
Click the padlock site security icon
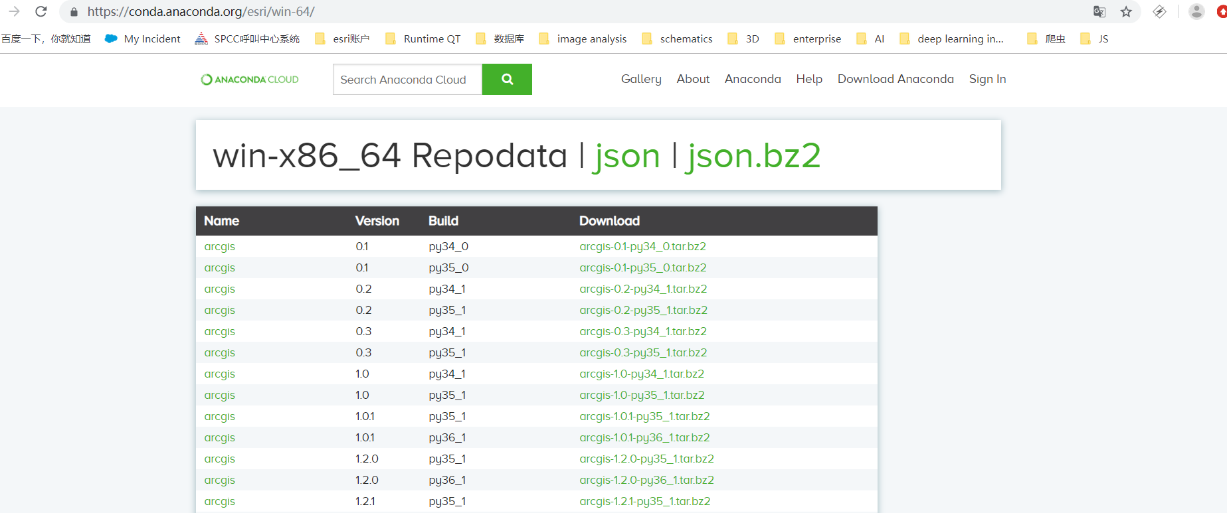[74, 12]
